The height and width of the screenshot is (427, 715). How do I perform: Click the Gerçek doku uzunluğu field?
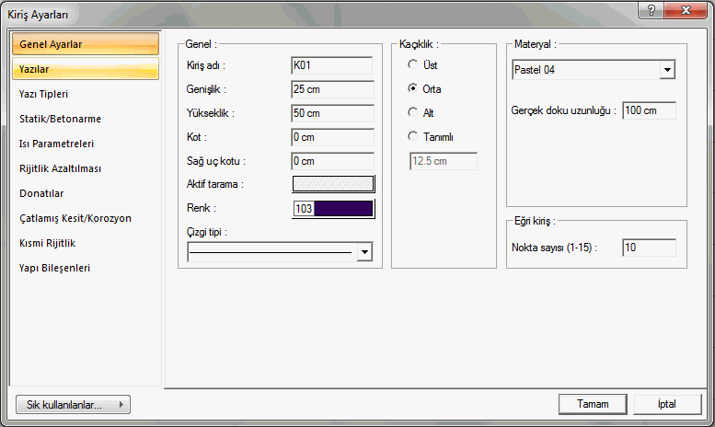click(649, 110)
